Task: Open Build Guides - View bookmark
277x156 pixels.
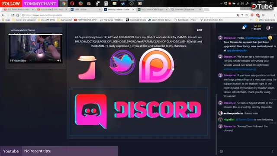Action: [x=186, y=20]
